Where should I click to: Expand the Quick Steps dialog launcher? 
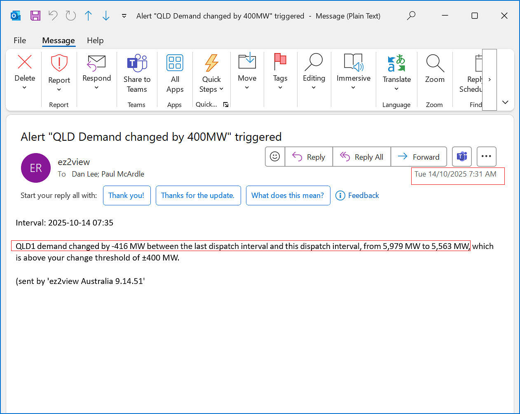pyautogui.click(x=226, y=105)
